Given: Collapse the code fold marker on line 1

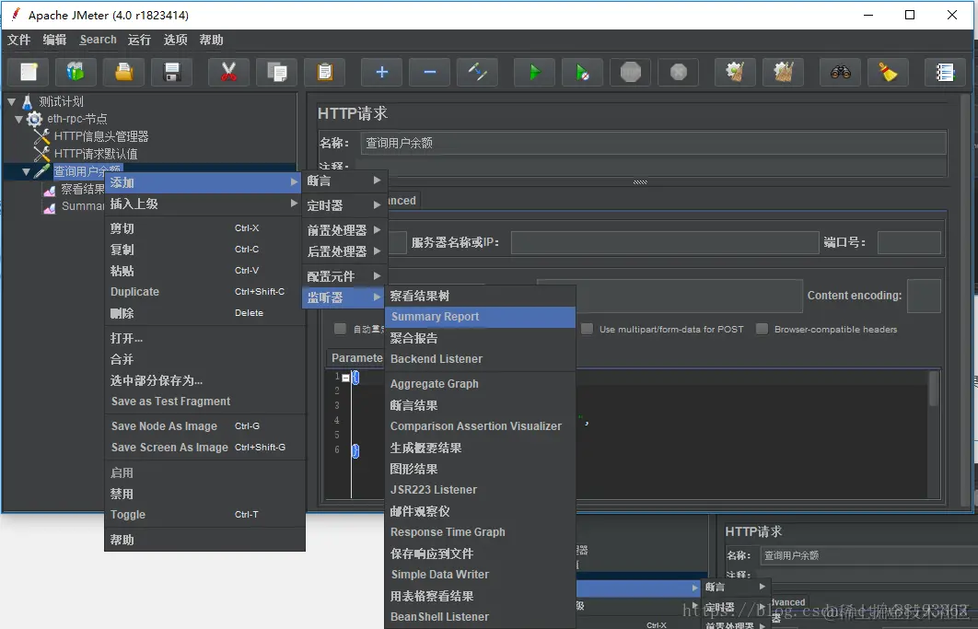Looking at the screenshot, I should pyautogui.click(x=345, y=378).
